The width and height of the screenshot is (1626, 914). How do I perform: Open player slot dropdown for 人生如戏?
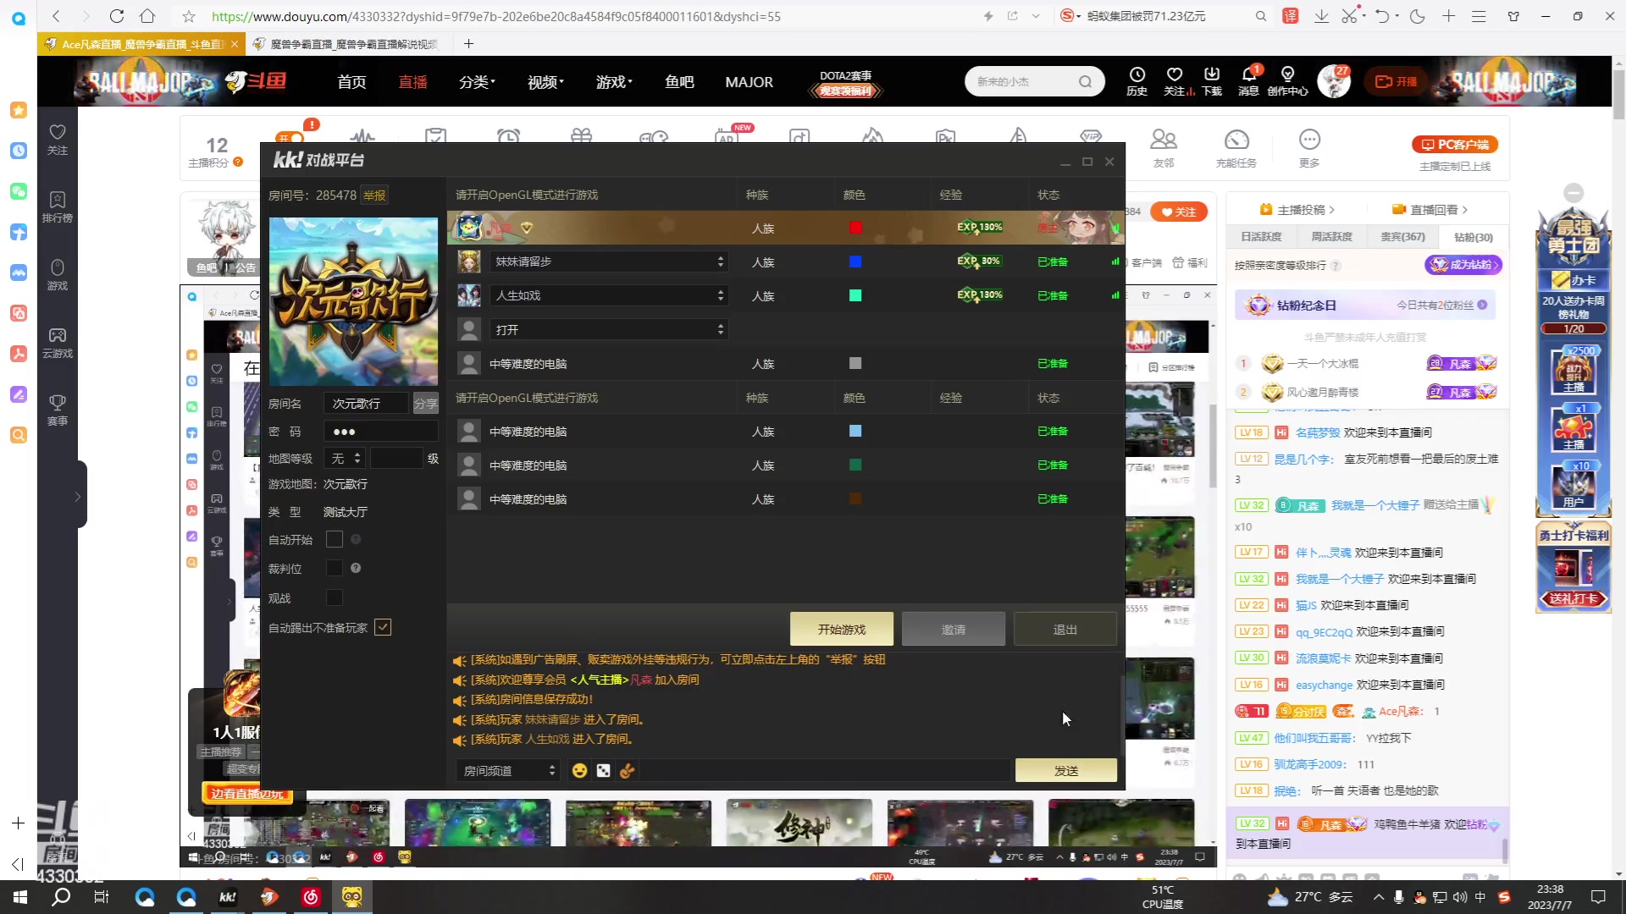[609, 295]
